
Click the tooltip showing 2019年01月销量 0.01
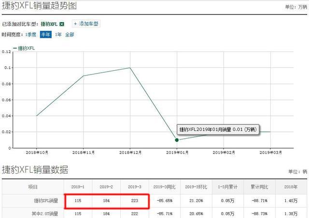(218, 129)
